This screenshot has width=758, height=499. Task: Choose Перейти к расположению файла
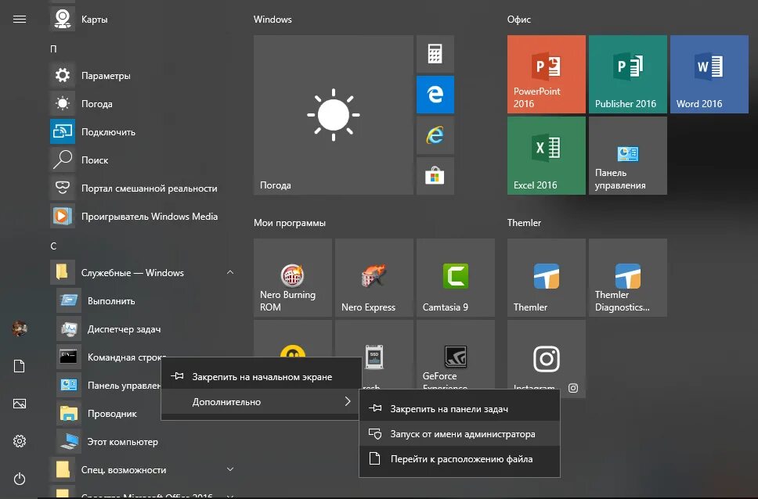[459, 459]
